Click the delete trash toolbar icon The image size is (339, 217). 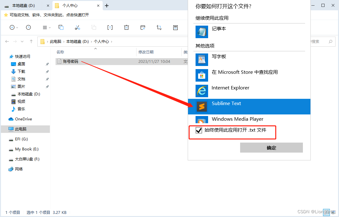point(126,27)
